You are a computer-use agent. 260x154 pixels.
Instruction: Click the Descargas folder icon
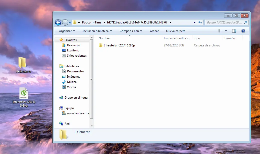[64, 45]
